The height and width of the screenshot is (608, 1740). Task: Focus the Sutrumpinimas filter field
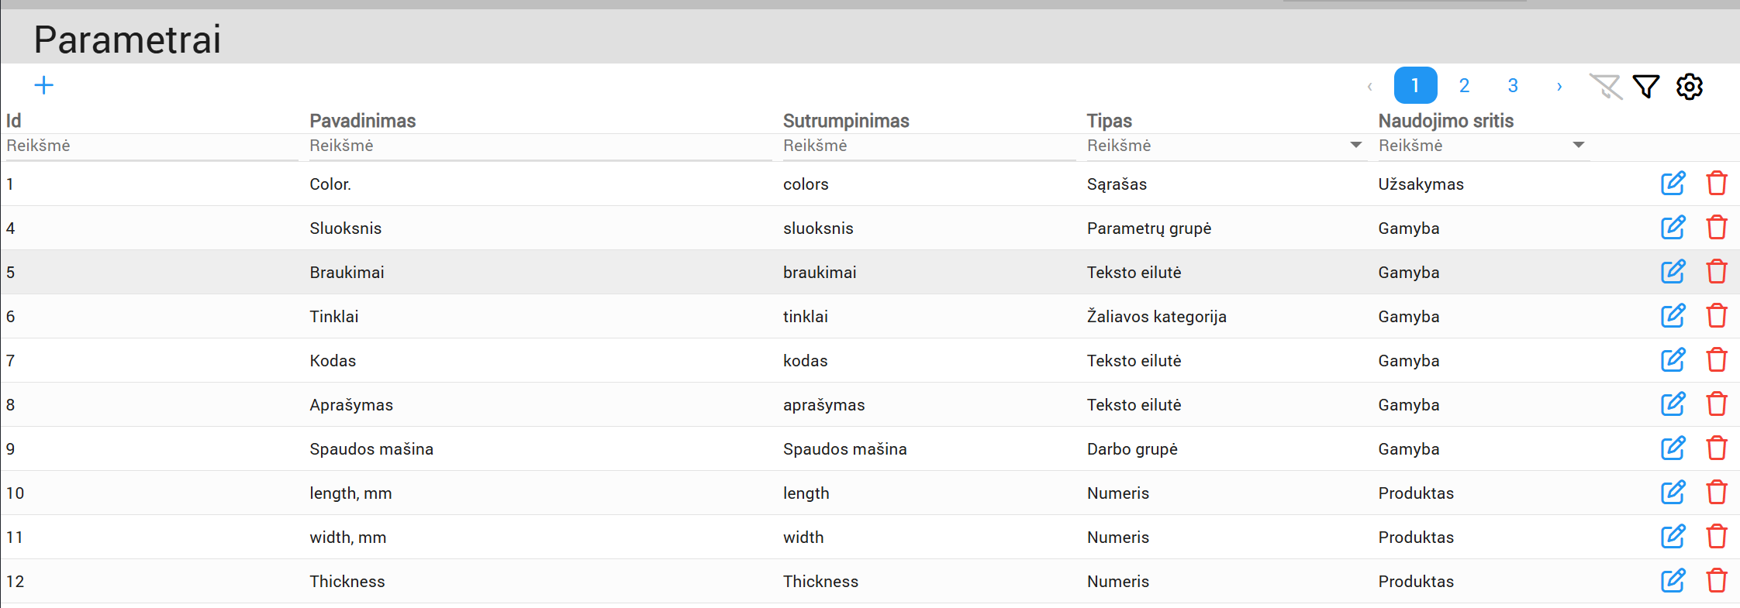tap(928, 146)
